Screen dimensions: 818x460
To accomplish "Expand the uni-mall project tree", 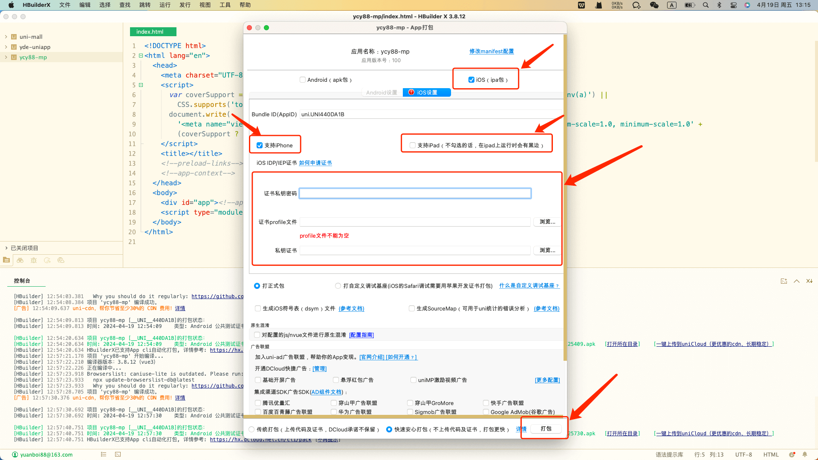I will point(6,37).
